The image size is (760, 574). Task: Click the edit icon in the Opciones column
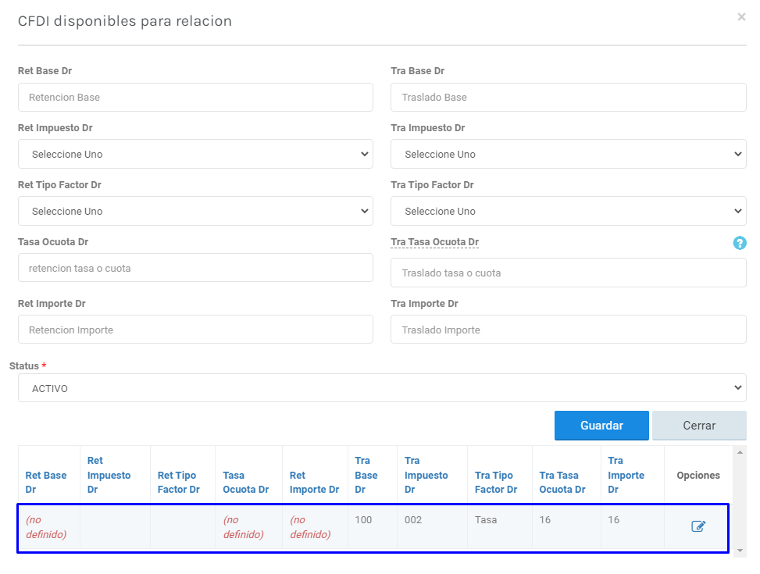[x=698, y=526]
